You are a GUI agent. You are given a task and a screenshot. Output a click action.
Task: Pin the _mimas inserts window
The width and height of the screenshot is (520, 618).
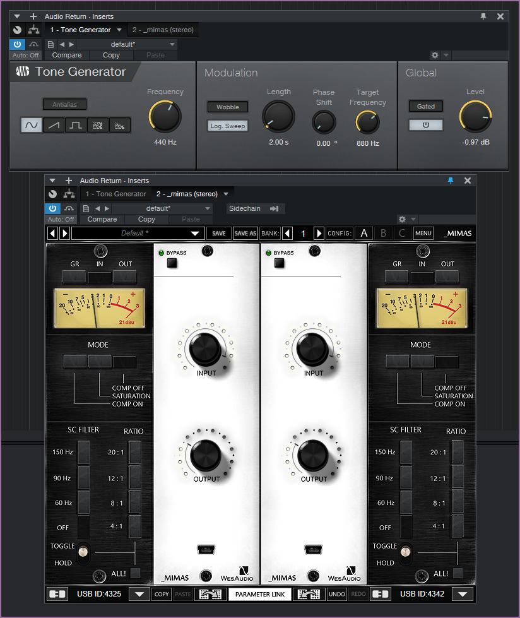click(x=451, y=181)
